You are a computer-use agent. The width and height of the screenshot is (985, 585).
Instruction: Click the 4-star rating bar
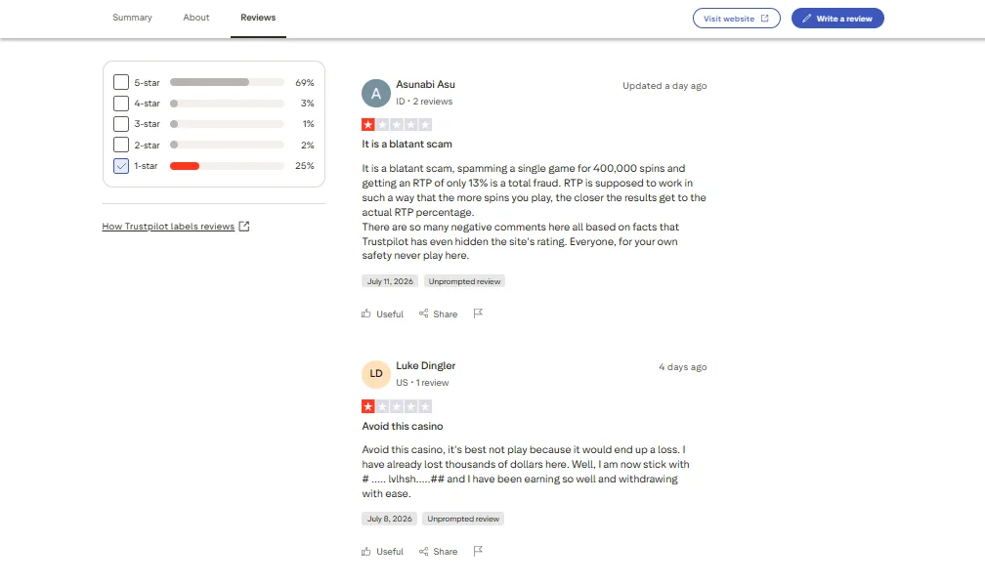pyautogui.click(x=227, y=103)
